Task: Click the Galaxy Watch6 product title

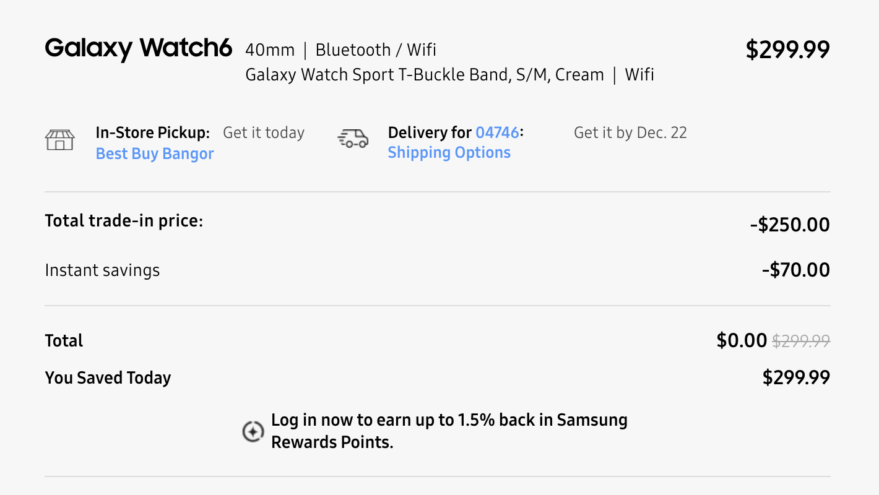Action: (138, 48)
